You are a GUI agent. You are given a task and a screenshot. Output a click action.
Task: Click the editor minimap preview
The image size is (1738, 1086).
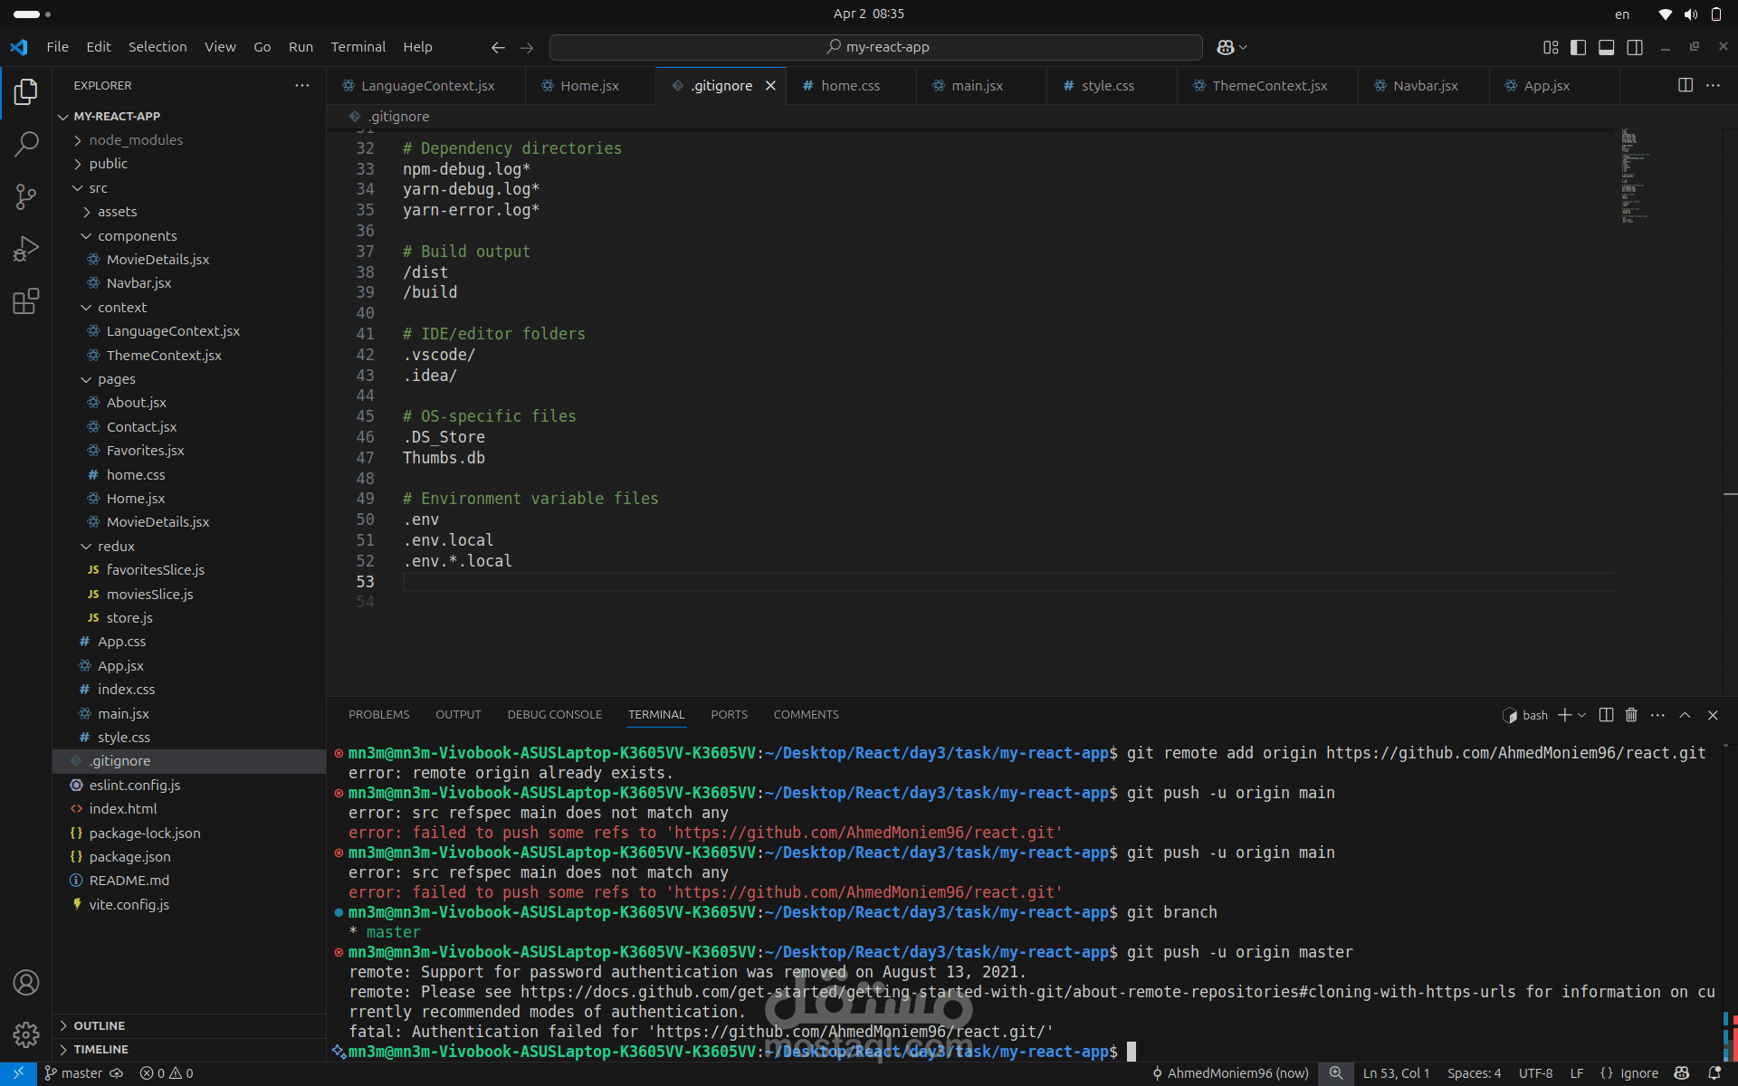[x=1634, y=176]
